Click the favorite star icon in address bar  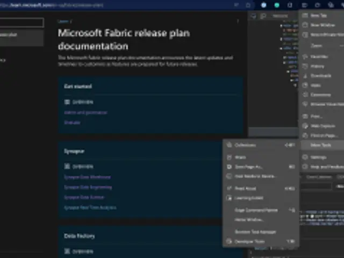[248, 5]
